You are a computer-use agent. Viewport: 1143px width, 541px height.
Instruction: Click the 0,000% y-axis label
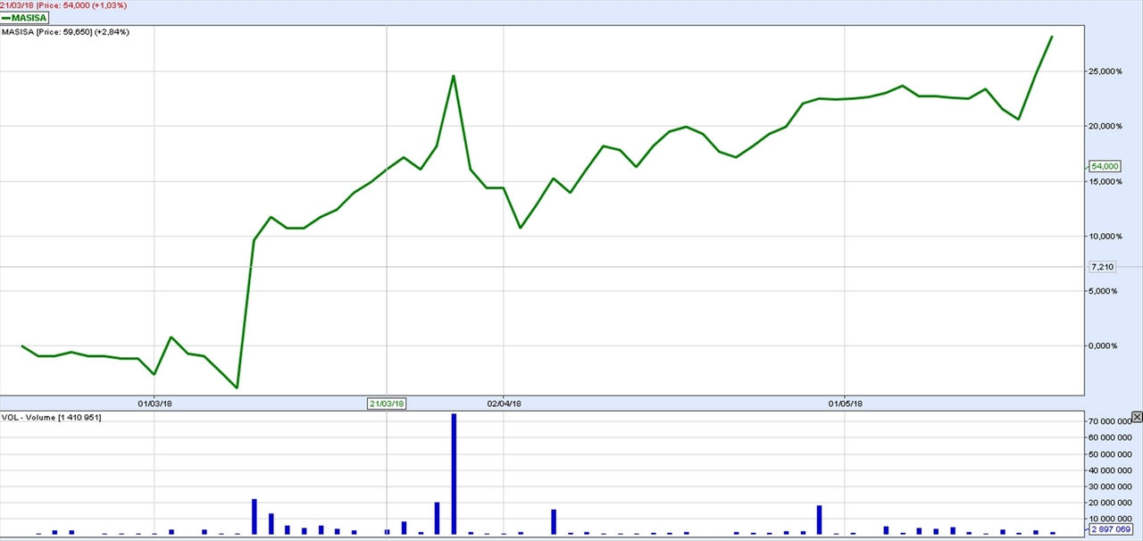pyautogui.click(x=1102, y=345)
